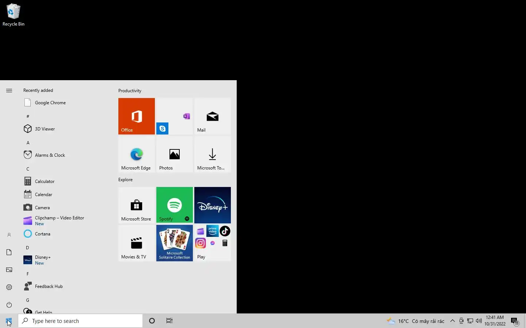
Task: Open Task View on taskbar
Action: pos(169,321)
